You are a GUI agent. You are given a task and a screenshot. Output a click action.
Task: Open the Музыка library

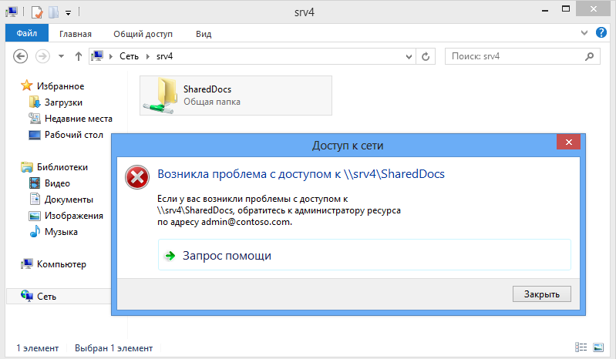(61, 232)
